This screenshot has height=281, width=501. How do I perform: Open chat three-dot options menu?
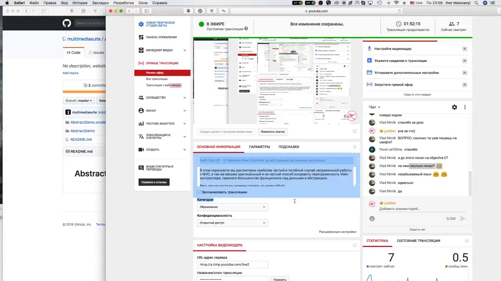465,107
